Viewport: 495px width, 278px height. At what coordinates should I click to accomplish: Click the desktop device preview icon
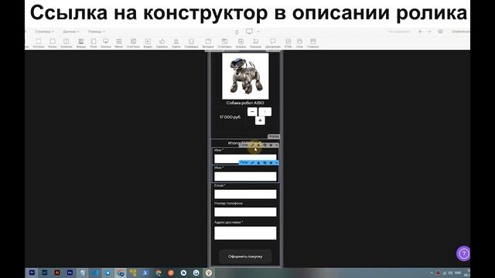tap(249, 31)
